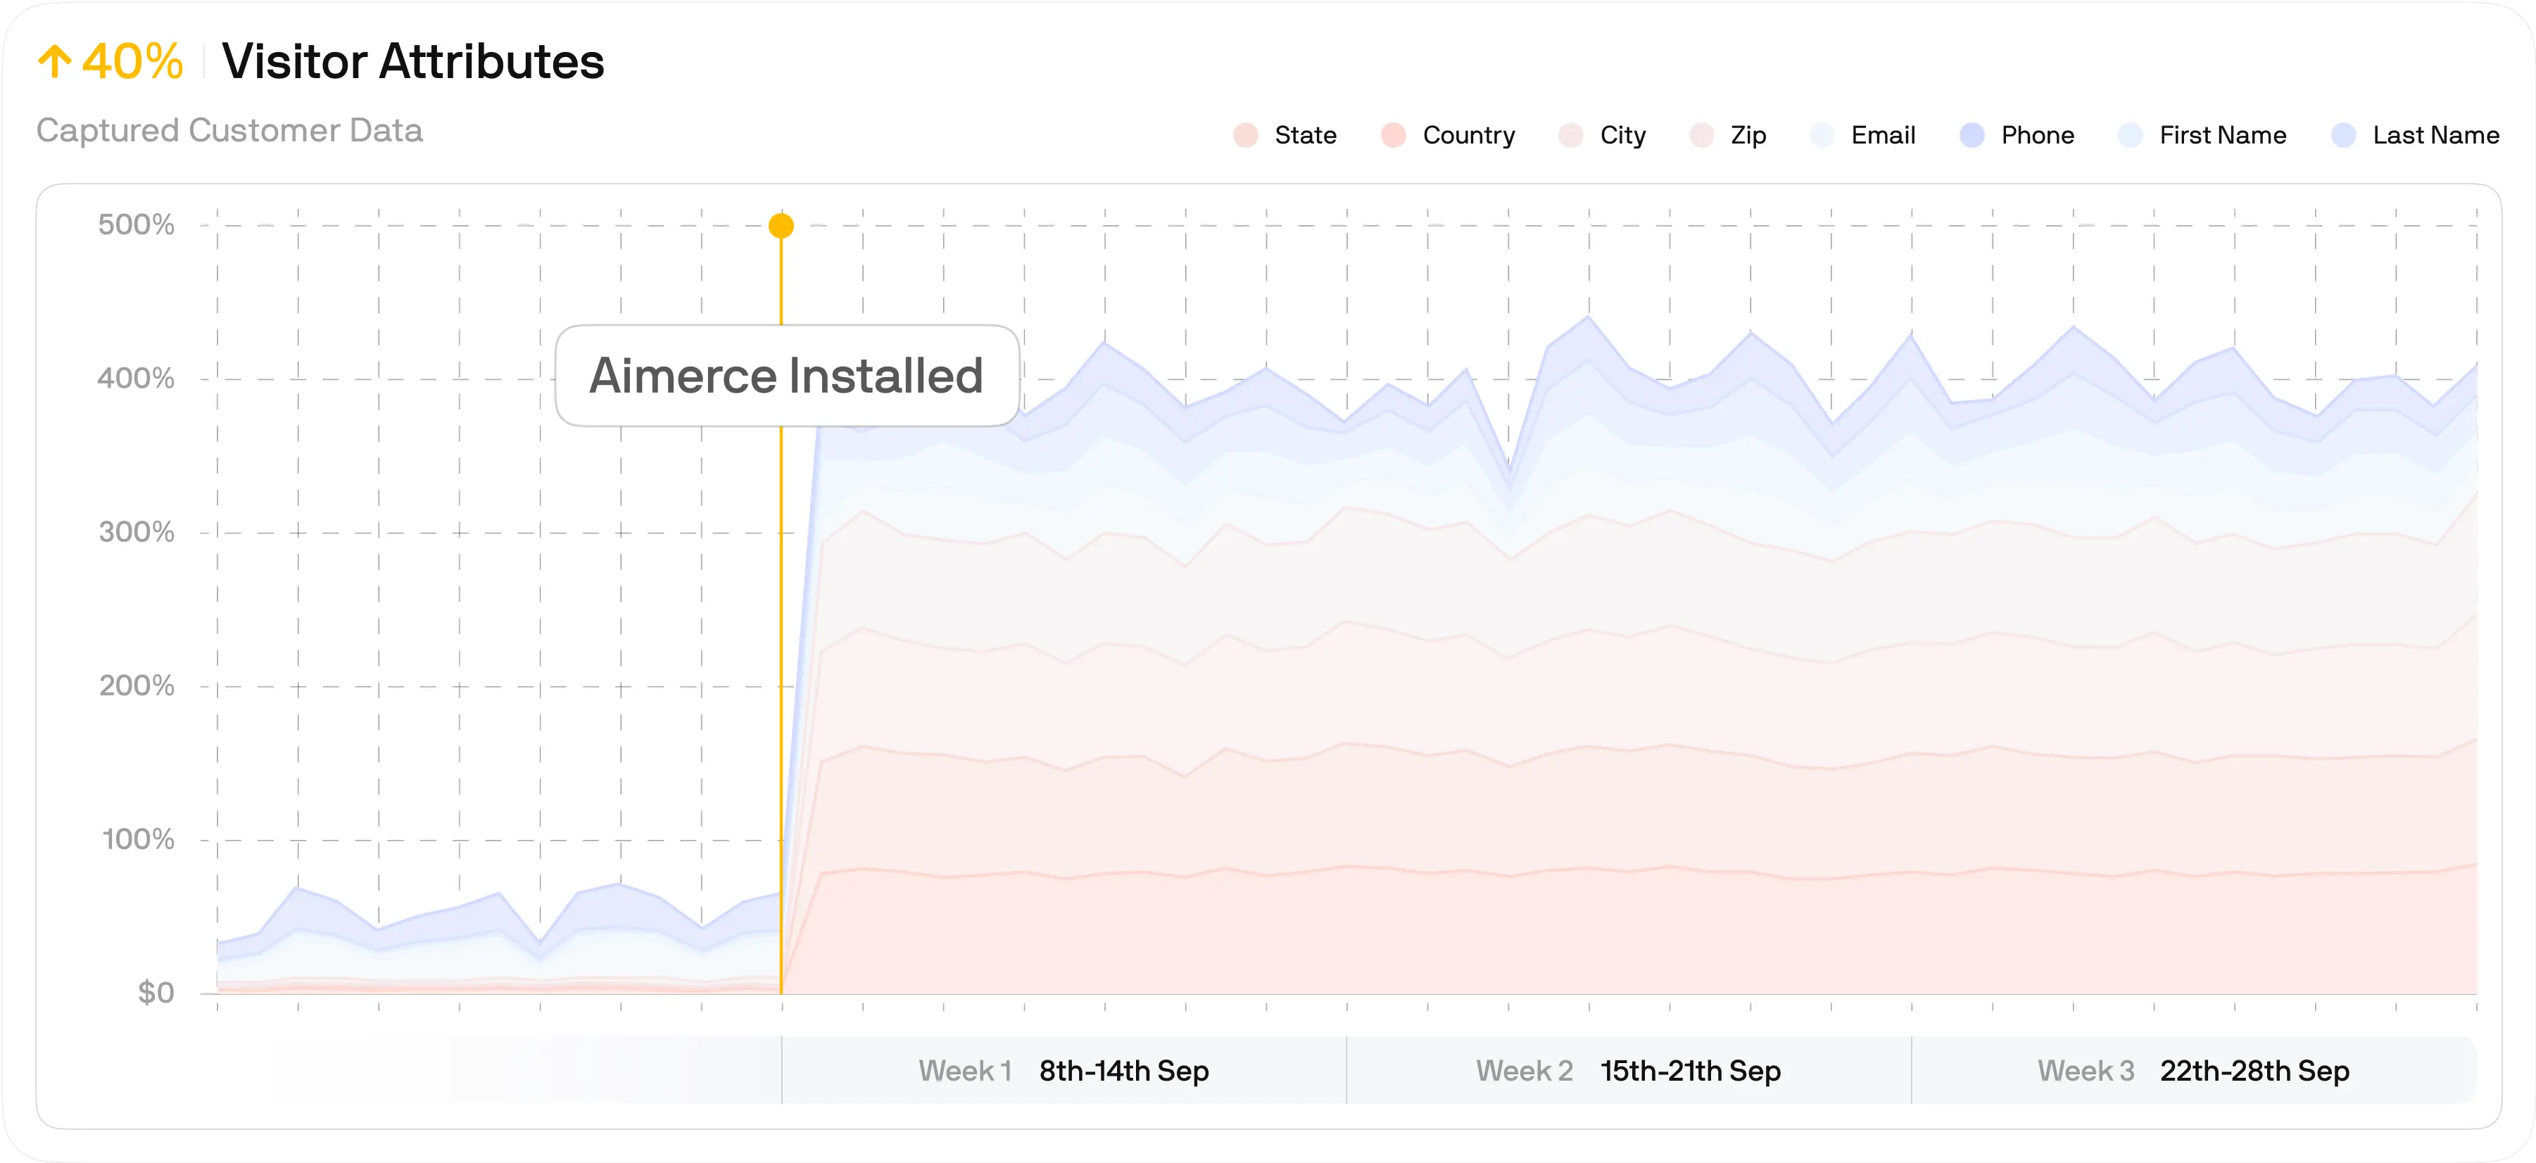Click the 500% y-axis label
This screenshot has height=1163, width=2536.
click(136, 224)
